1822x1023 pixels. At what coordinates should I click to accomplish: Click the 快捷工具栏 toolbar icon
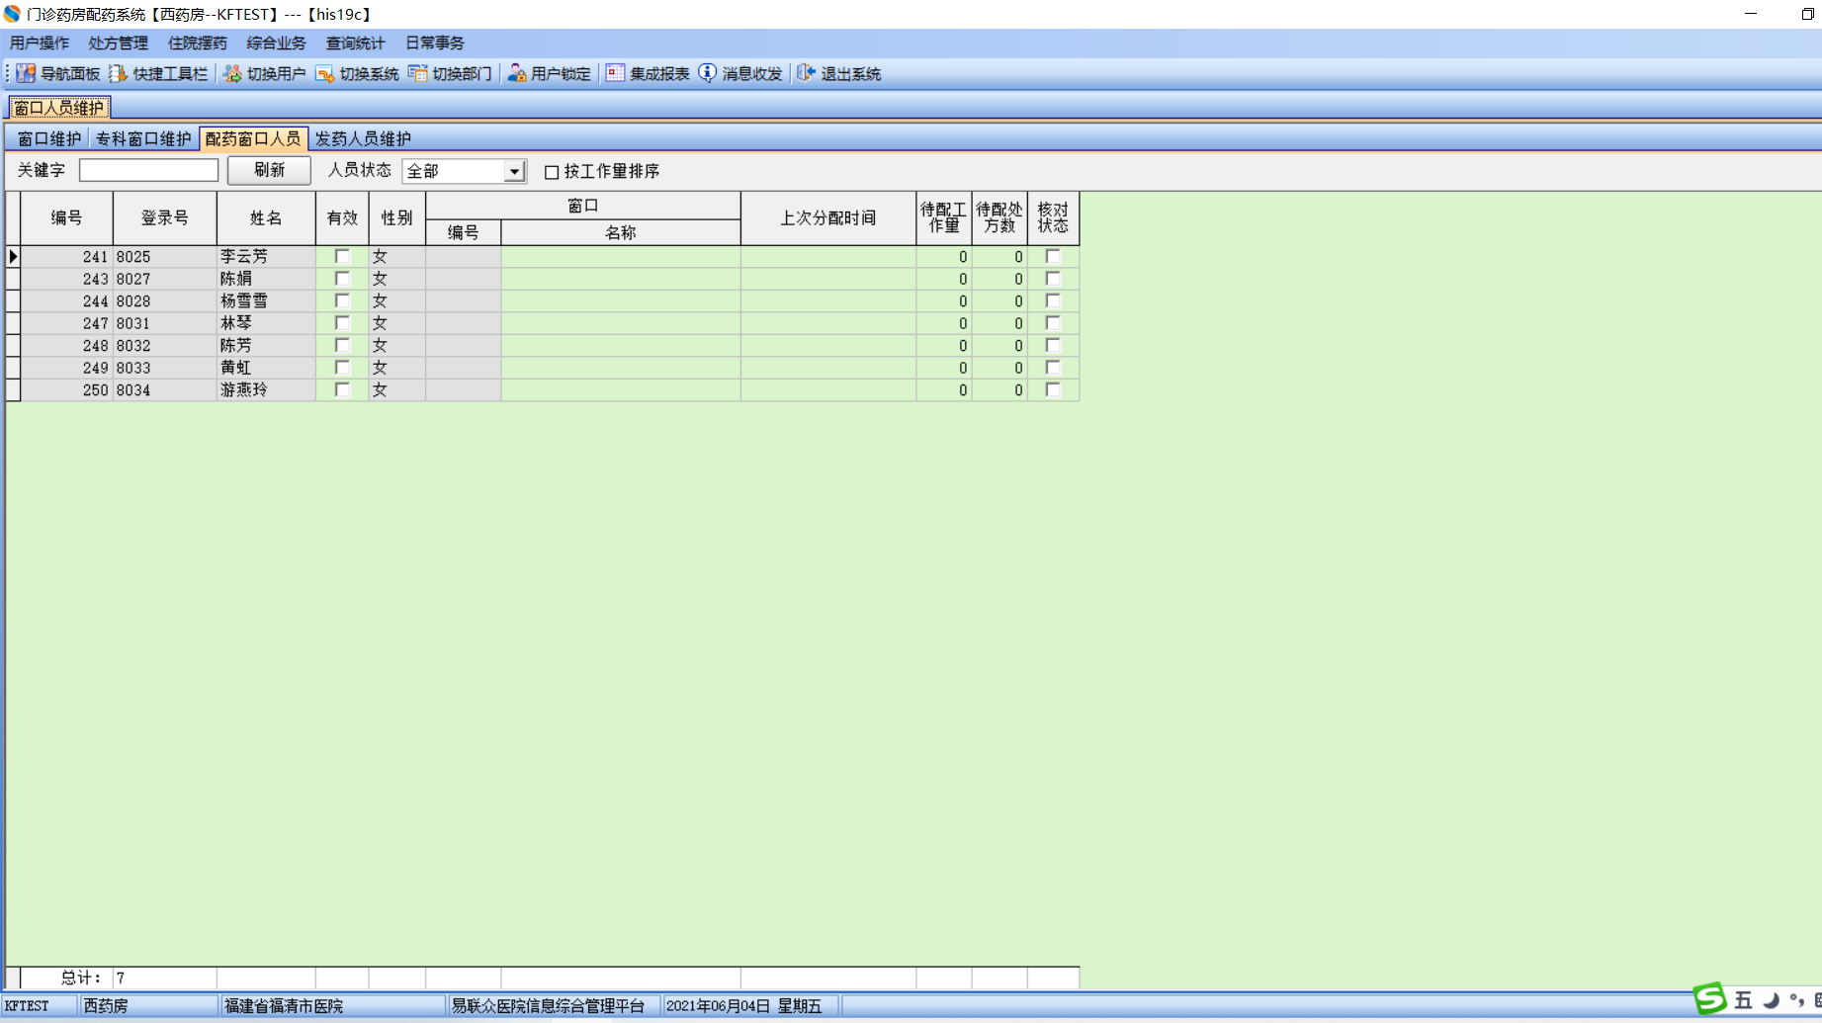[119, 73]
